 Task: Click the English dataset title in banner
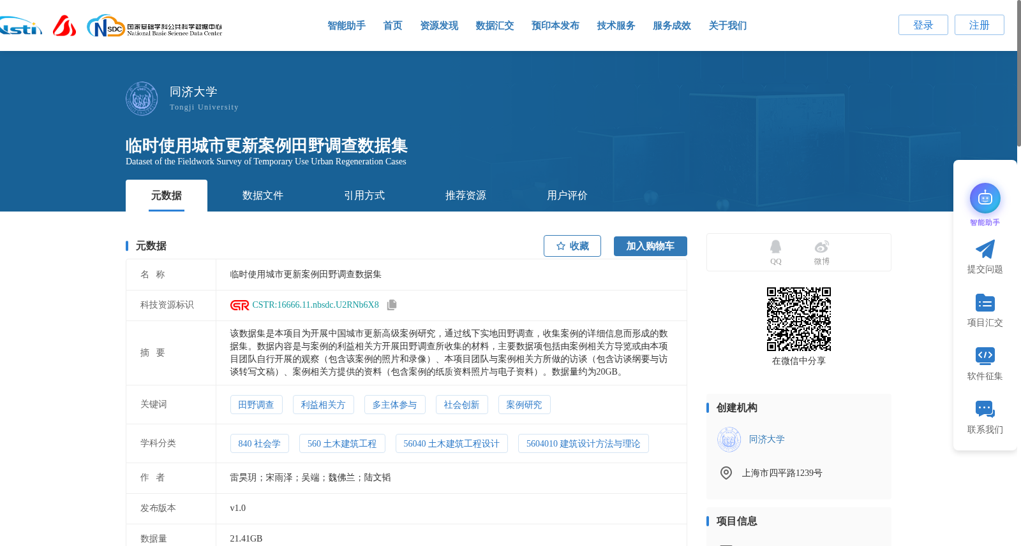pos(265,162)
